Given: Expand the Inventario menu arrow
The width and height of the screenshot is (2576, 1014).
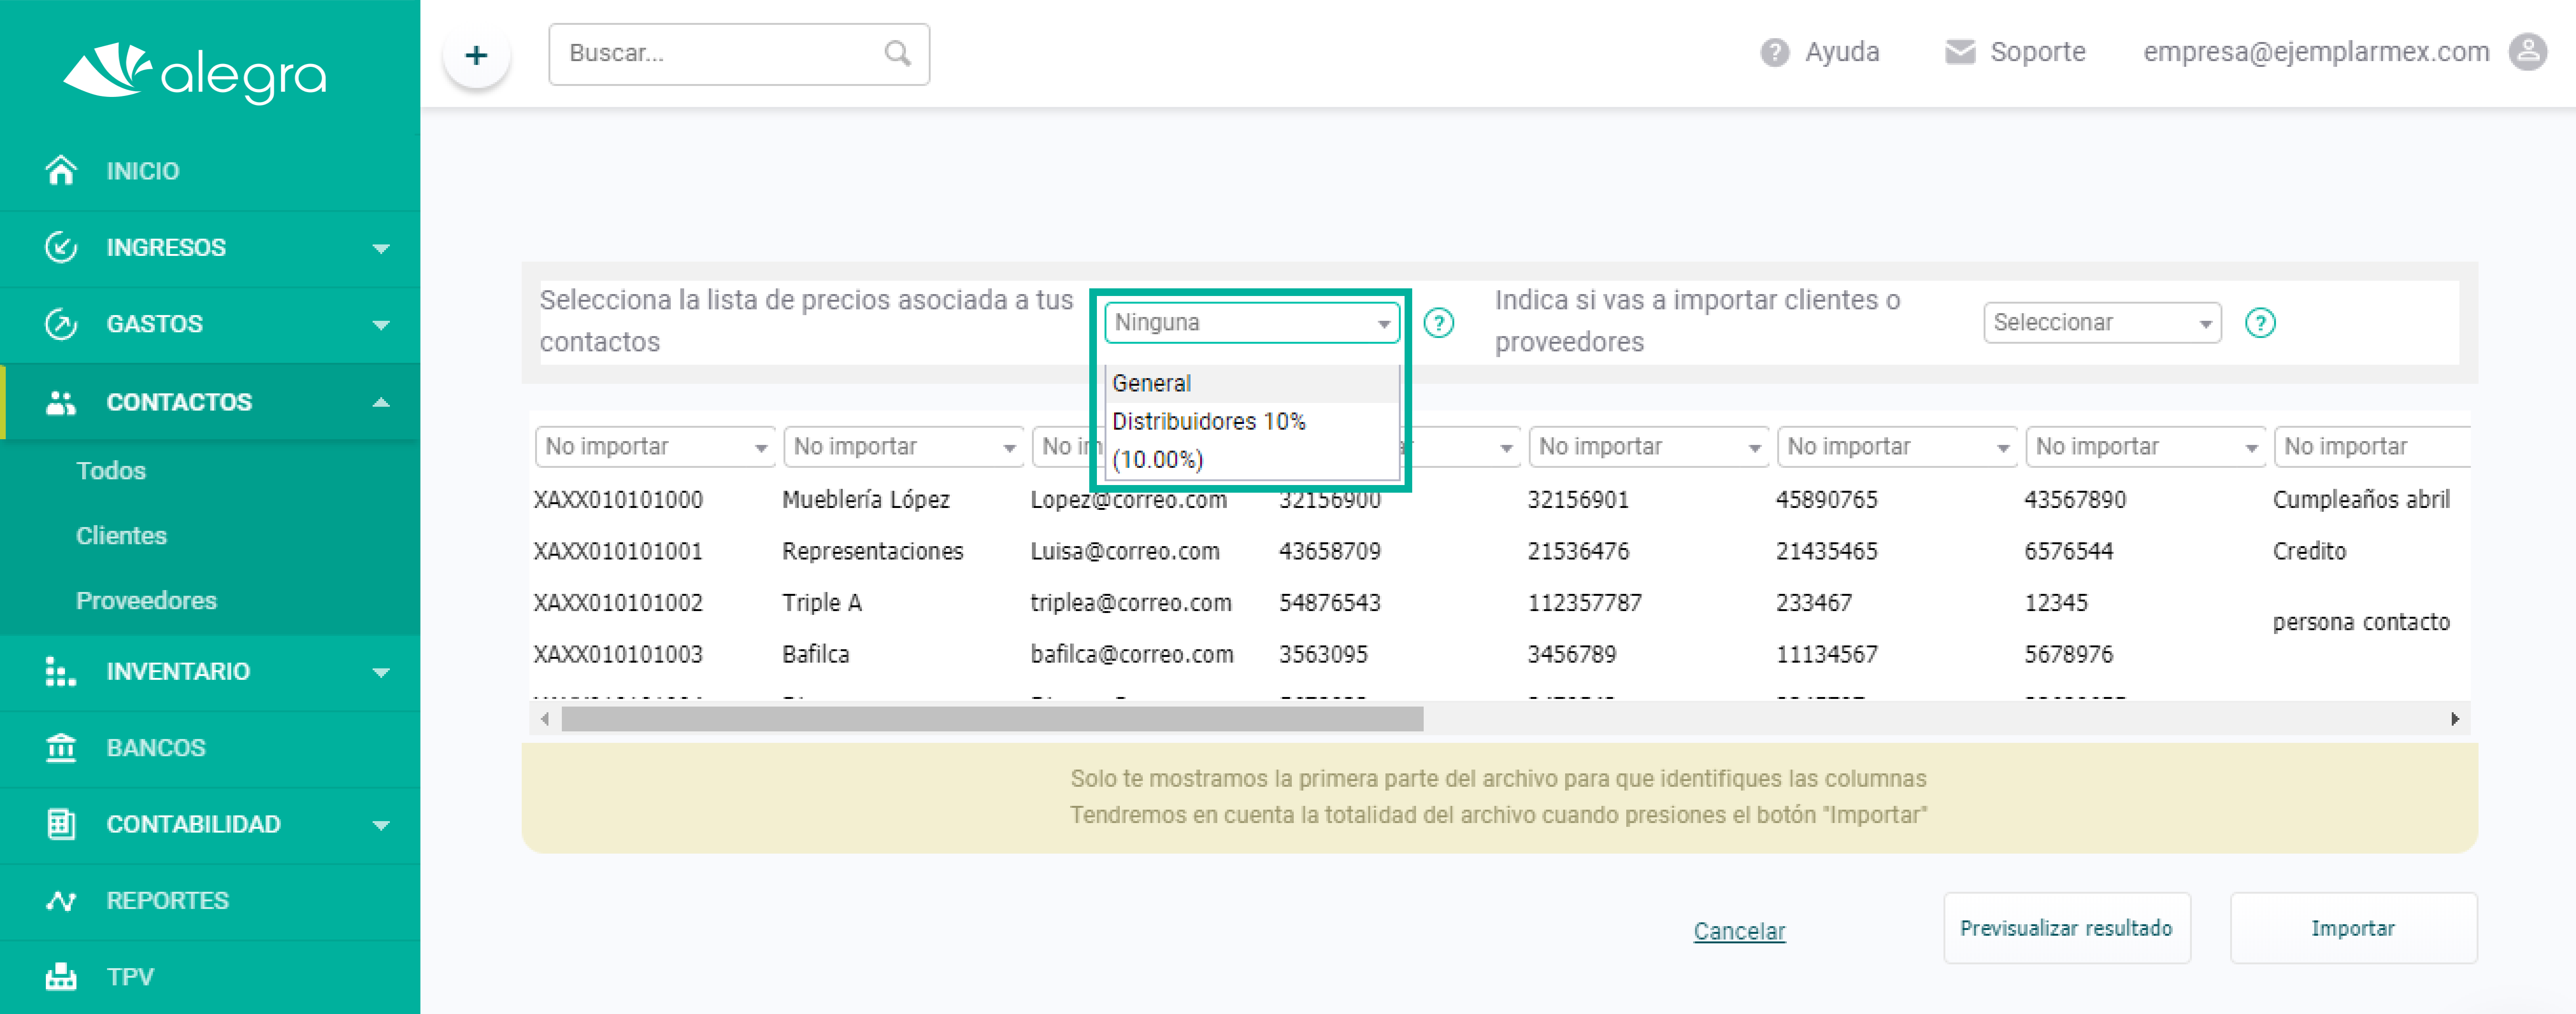Looking at the screenshot, I should [x=381, y=672].
